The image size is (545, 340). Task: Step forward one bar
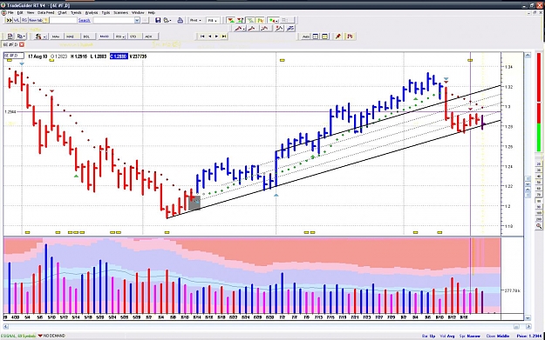(x=216, y=37)
